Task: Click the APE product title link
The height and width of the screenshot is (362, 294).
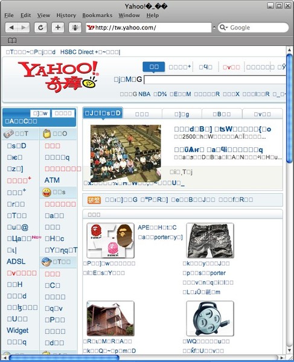Action: tap(157, 227)
